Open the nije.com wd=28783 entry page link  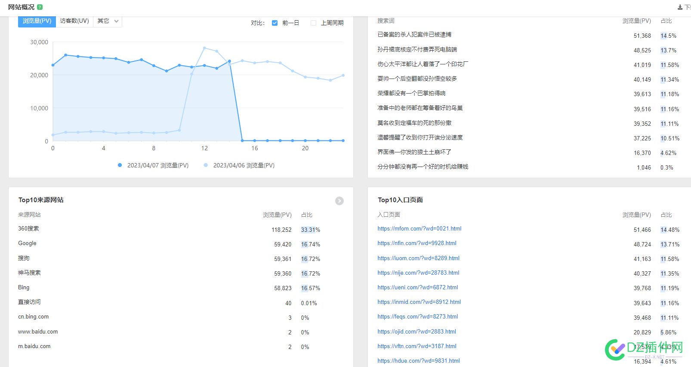point(419,273)
